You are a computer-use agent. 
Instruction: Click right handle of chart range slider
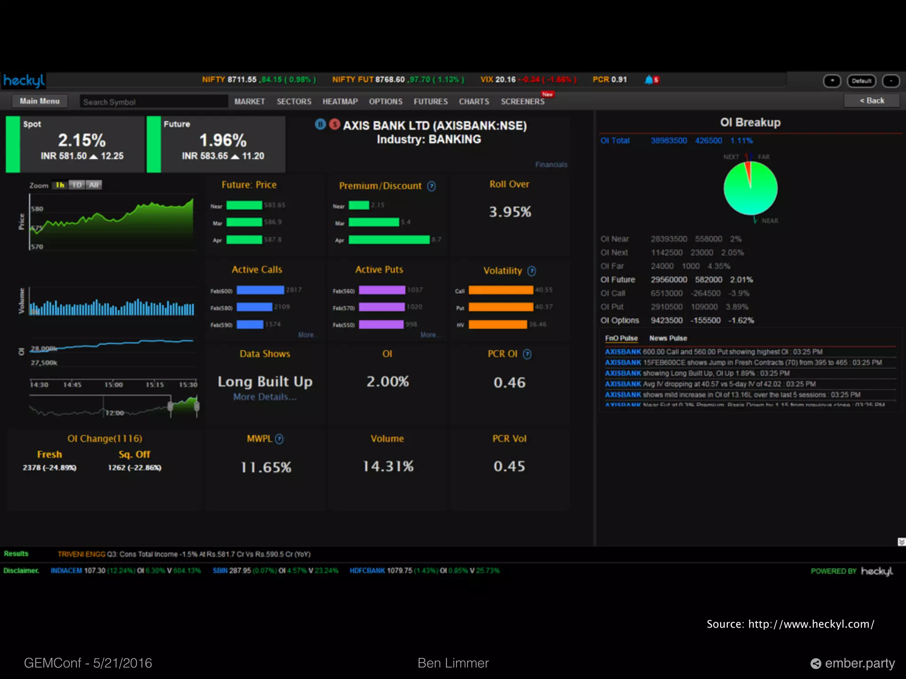pos(197,406)
